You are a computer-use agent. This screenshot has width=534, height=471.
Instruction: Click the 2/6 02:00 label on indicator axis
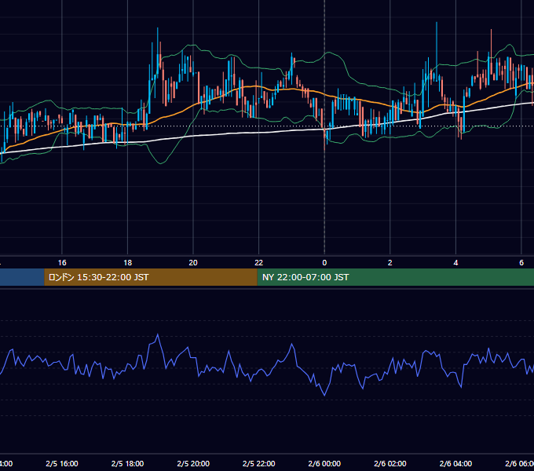tap(390, 463)
